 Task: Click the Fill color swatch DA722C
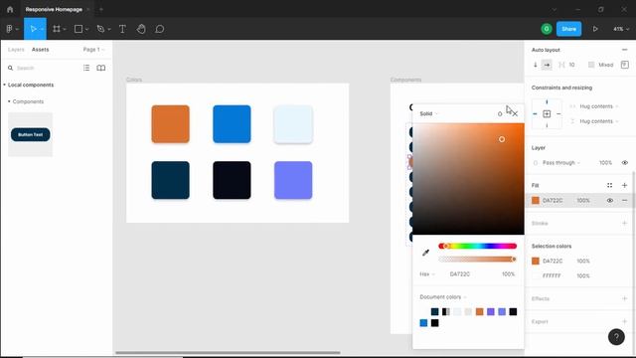tap(536, 200)
